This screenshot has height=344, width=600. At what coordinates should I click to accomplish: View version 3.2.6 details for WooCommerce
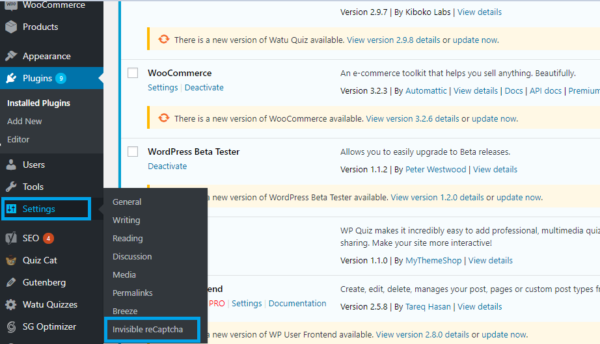(x=412, y=118)
